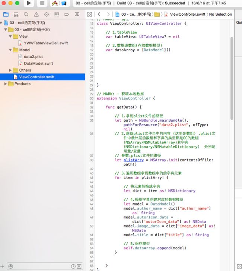Click 'var tableView: UITableView?' line

point(143,37)
